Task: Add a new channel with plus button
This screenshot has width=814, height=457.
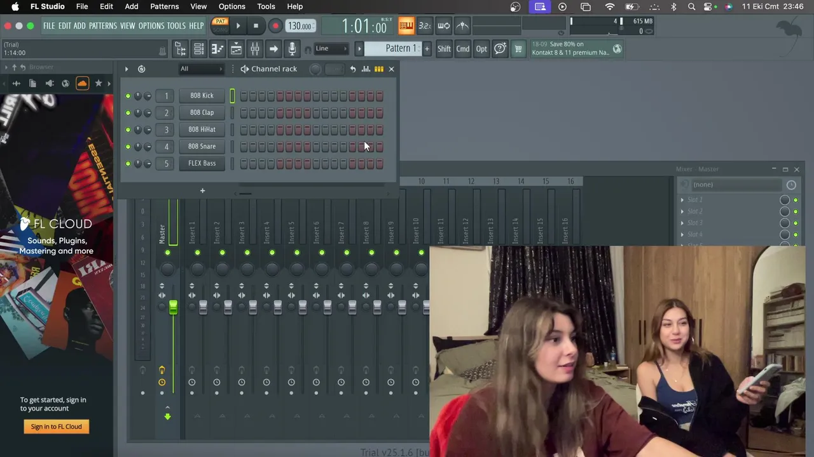Action: (202, 190)
